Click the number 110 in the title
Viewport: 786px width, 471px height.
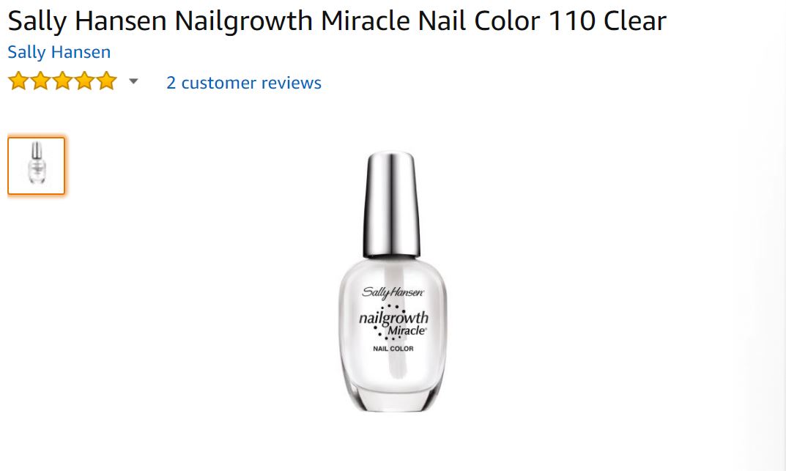[571, 21]
